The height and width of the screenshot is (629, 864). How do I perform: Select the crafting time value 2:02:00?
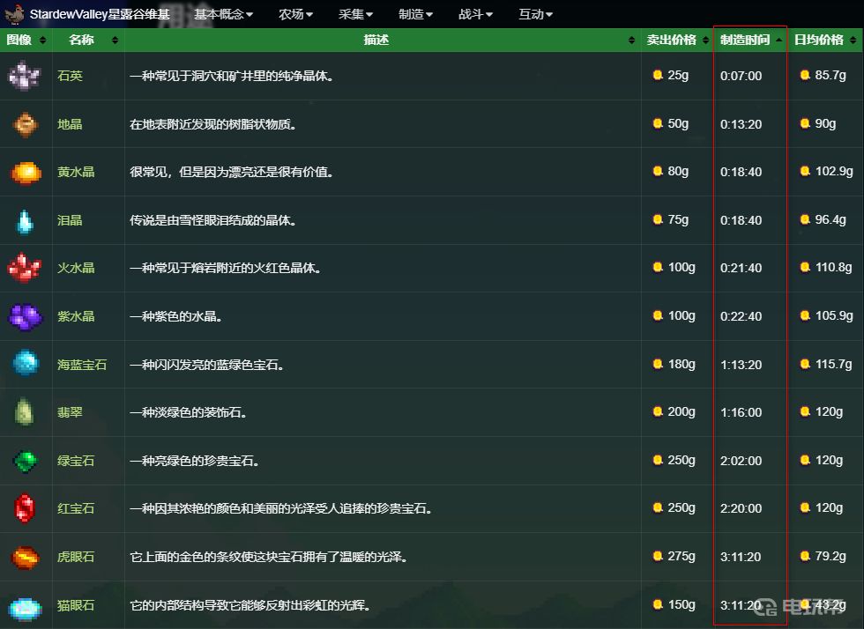(x=741, y=461)
